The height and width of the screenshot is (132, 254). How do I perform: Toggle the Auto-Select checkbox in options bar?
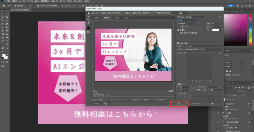pos(15,6)
